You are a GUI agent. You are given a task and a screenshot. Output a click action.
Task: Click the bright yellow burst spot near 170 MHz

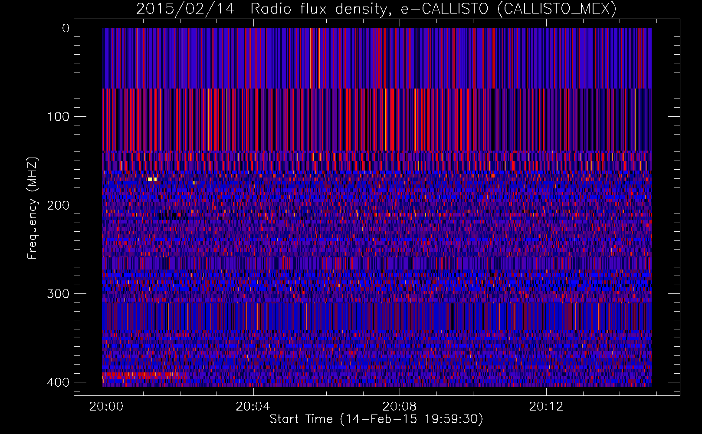tap(152, 179)
